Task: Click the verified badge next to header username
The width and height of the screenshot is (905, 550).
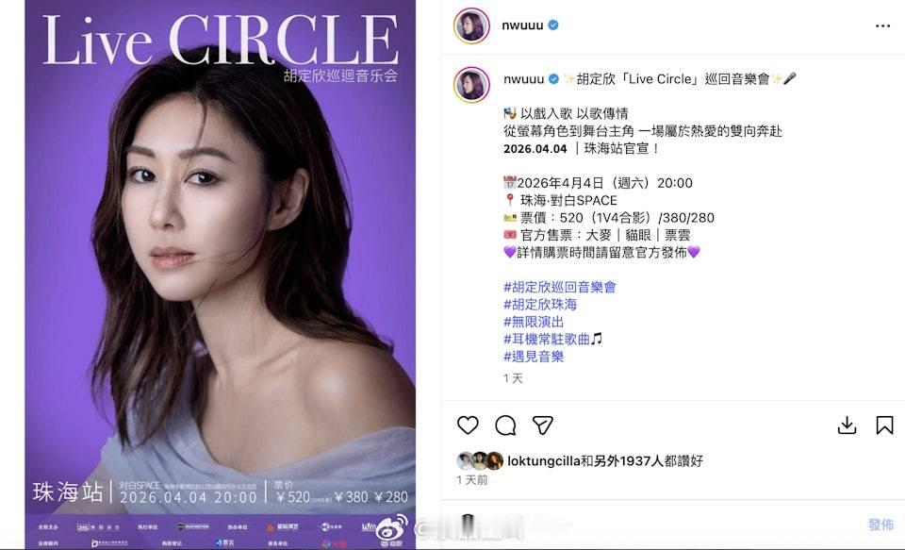Action: coord(553,25)
